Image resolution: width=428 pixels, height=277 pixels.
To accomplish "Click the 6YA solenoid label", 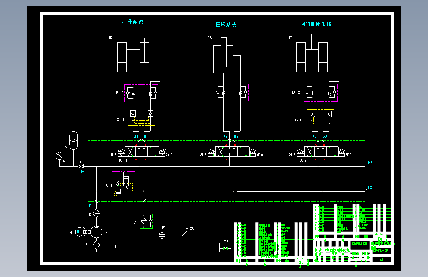I will tap(349, 155).
